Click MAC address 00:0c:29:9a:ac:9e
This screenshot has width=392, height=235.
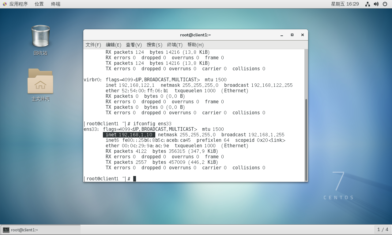pyautogui.click(x=146, y=146)
